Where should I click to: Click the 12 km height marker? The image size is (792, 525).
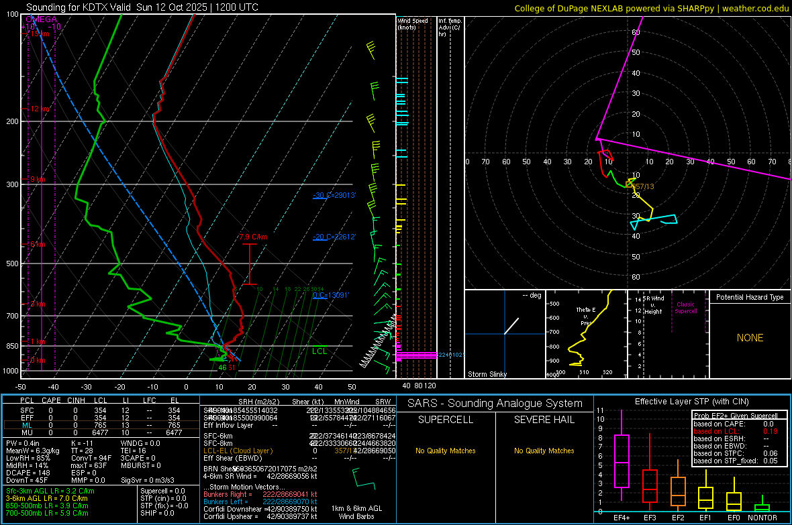pyautogui.click(x=40, y=109)
